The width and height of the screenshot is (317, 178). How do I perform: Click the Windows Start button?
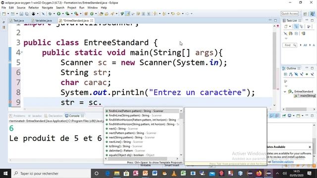pos(5,174)
